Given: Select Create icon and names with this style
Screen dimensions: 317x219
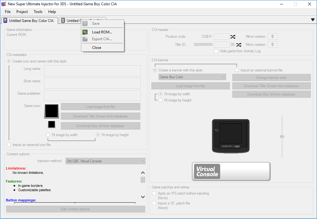Looking at the screenshot, I should (9, 61).
